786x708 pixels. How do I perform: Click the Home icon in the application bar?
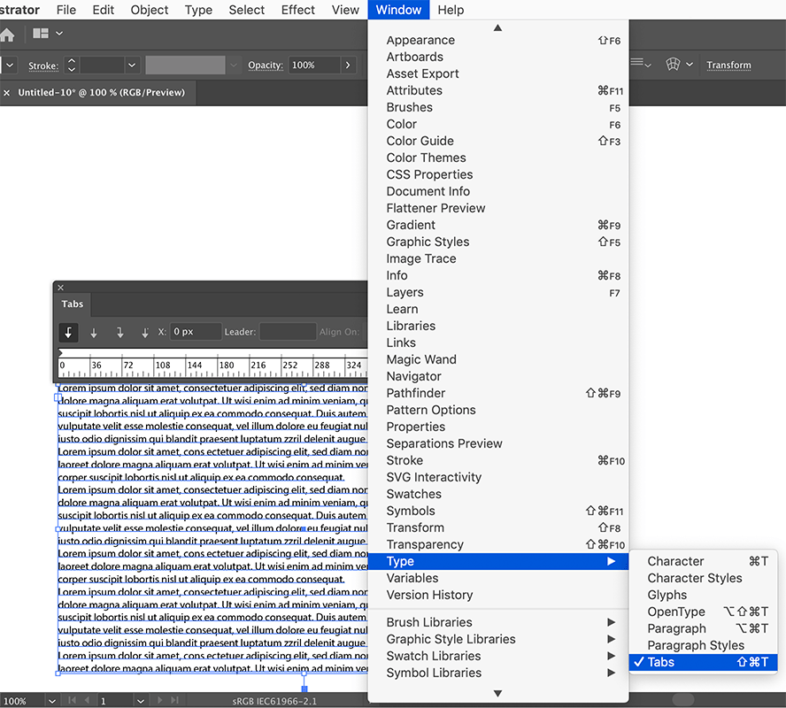(x=10, y=34)
